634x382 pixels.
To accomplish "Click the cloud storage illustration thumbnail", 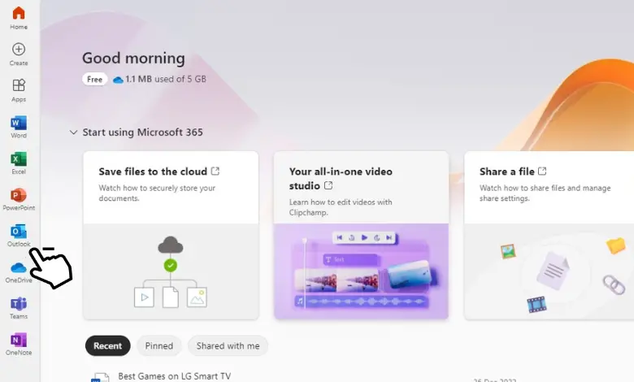I will click(171, 271).
